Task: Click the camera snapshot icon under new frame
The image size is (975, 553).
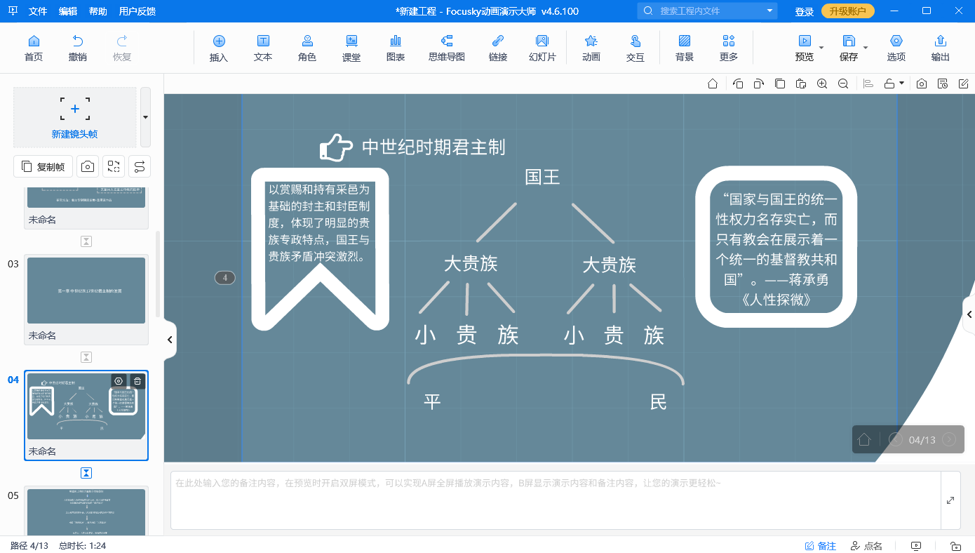Action: coord(87,166)
